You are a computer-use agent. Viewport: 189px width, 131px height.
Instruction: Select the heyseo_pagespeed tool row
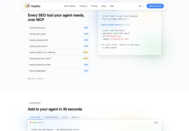tap(59, 71)
